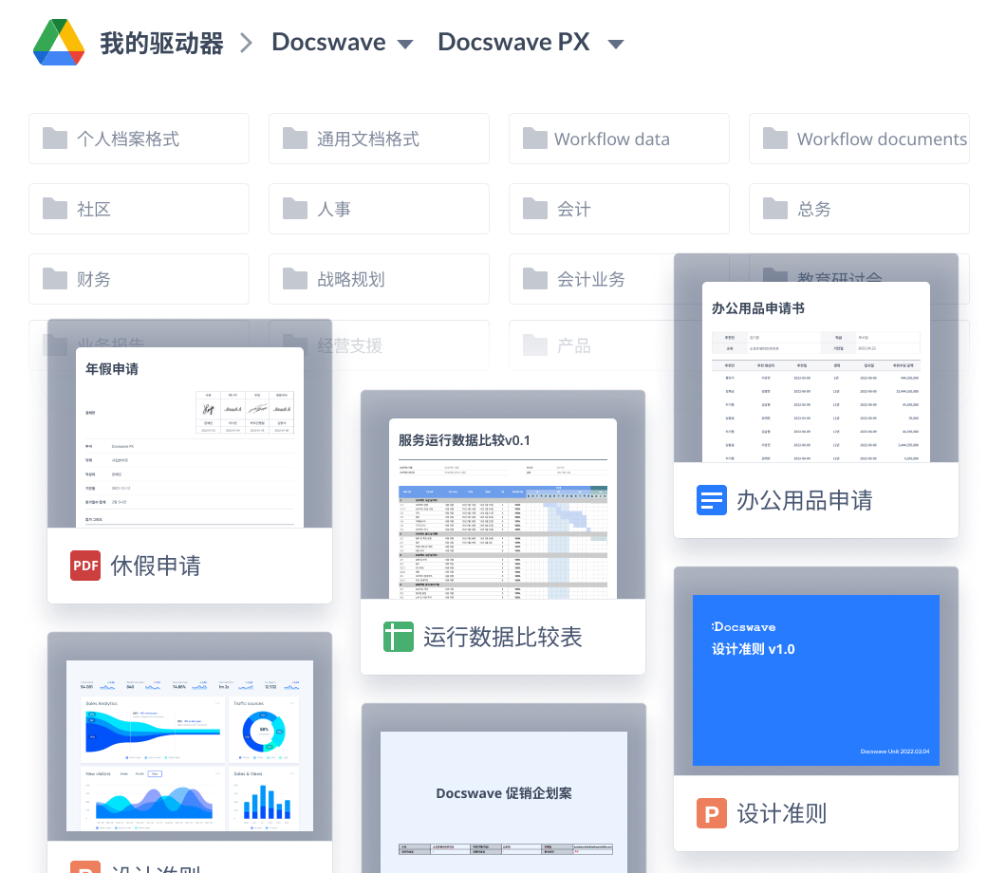The image size is (1006, 873).
Task: Click the Google Drive logo icon
Action: coord(59,43)
